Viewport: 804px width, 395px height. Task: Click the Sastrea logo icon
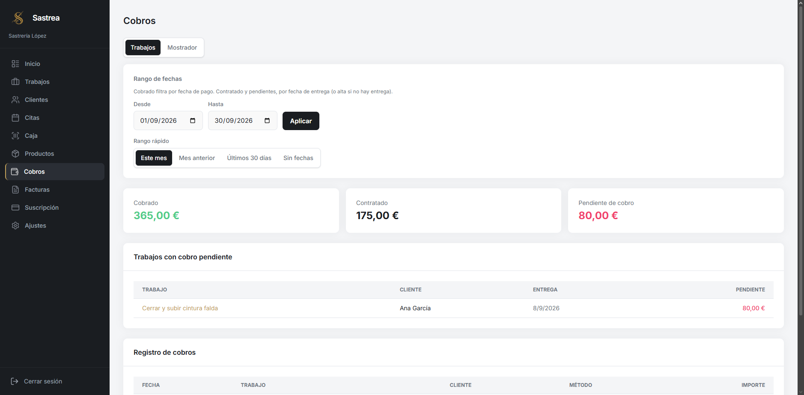tap(18, 18)
